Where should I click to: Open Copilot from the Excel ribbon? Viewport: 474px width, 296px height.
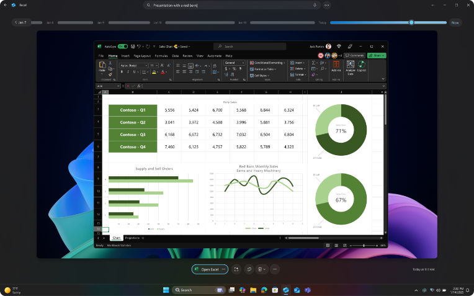pos(362,66)
